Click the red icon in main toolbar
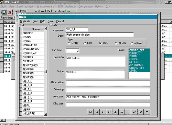This screenshot has height=125, width=172. click(10, 12)
